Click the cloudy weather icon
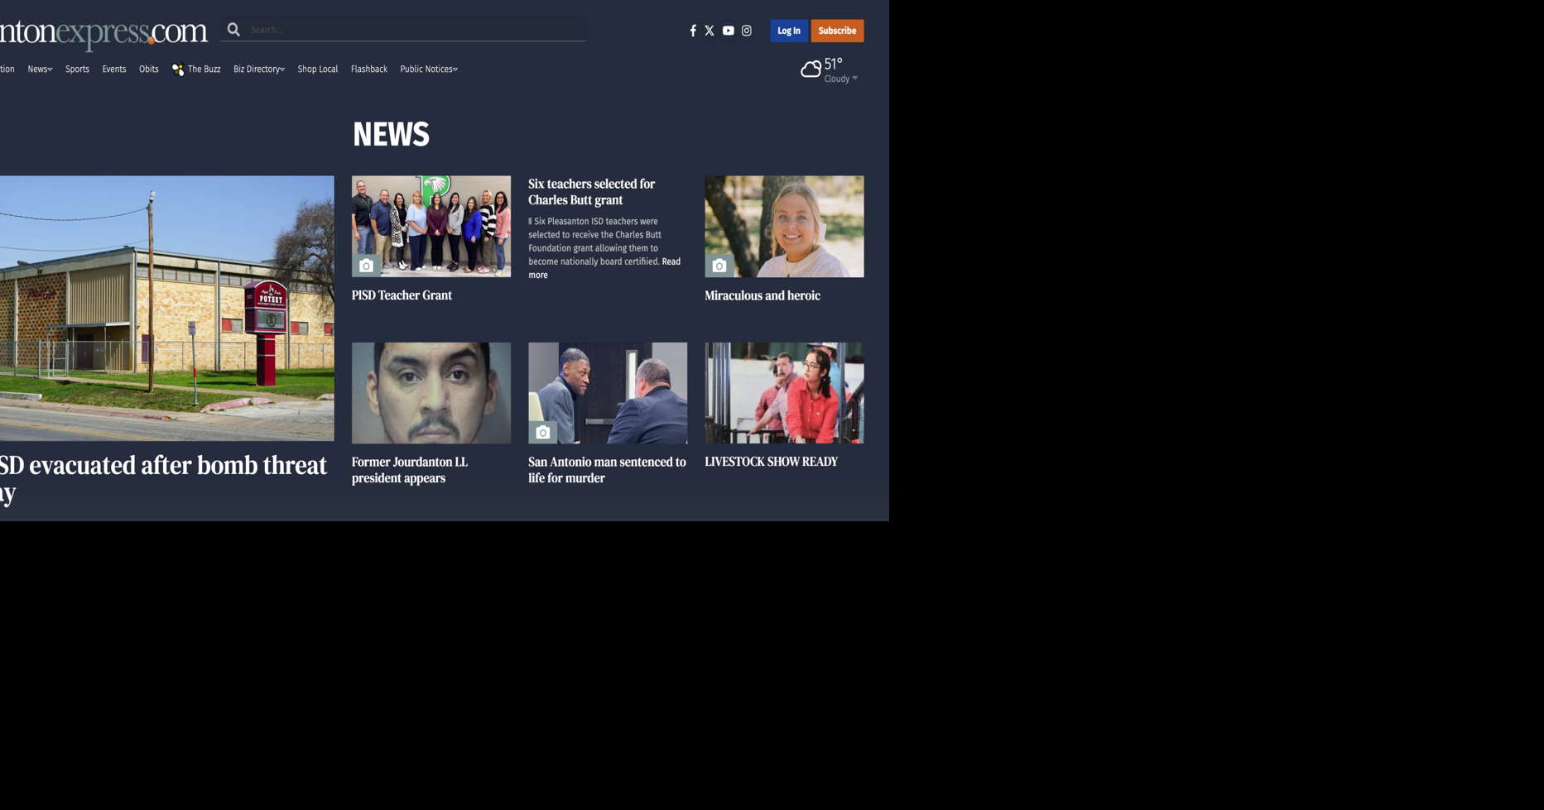 (x=810, y=68)
